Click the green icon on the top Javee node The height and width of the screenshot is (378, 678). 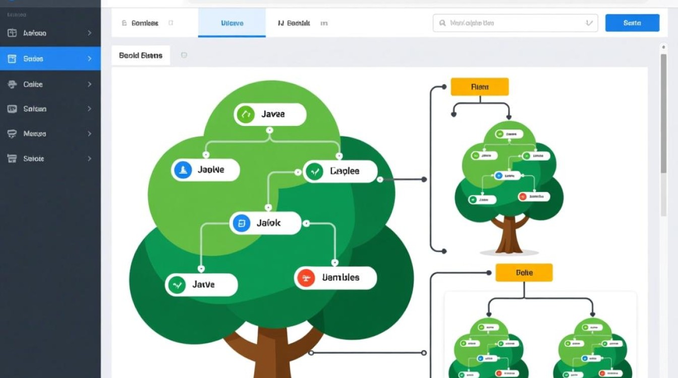pos(245,114)
